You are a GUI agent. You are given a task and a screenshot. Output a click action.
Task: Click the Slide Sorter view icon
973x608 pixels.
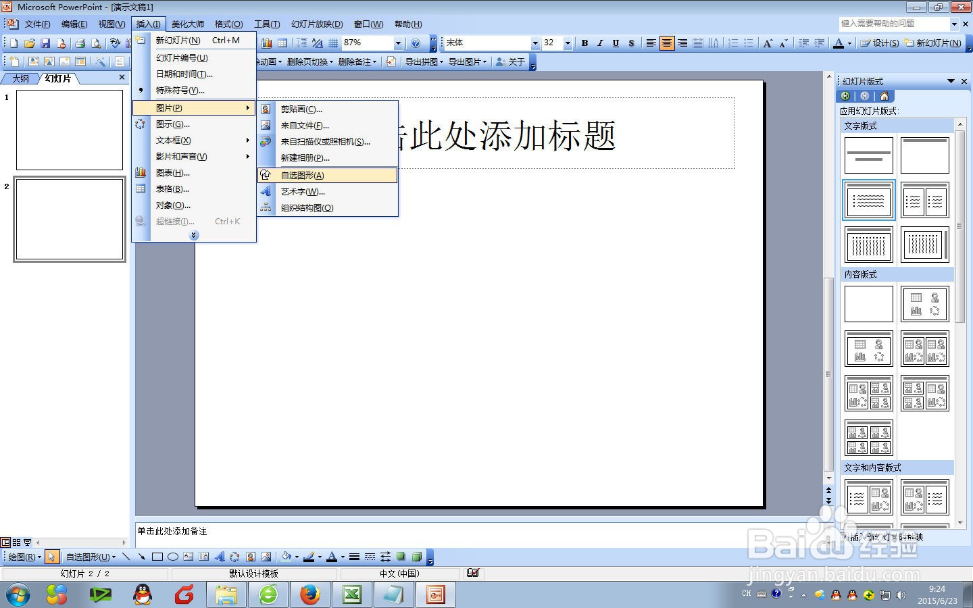(17, 542)
